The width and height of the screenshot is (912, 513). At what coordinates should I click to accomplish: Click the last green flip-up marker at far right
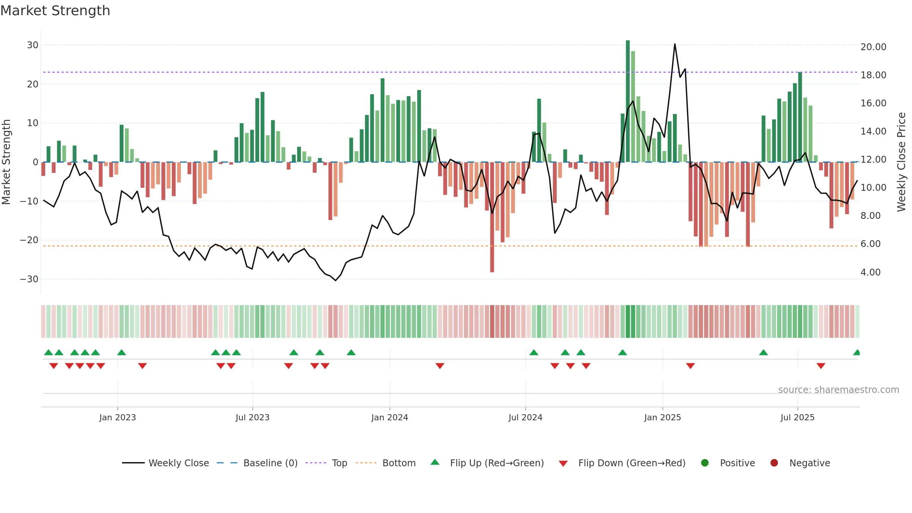click(857, 352)
